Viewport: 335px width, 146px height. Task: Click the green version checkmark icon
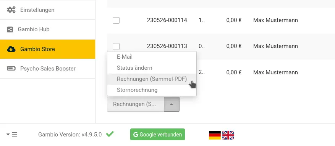110,134
